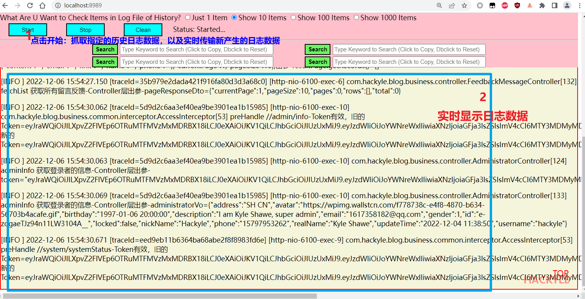This screenshot has width=585, height=299.
Task: Open the ABP Adblock Plus extension
Action: pyautogui.click(x=505, y=5)
